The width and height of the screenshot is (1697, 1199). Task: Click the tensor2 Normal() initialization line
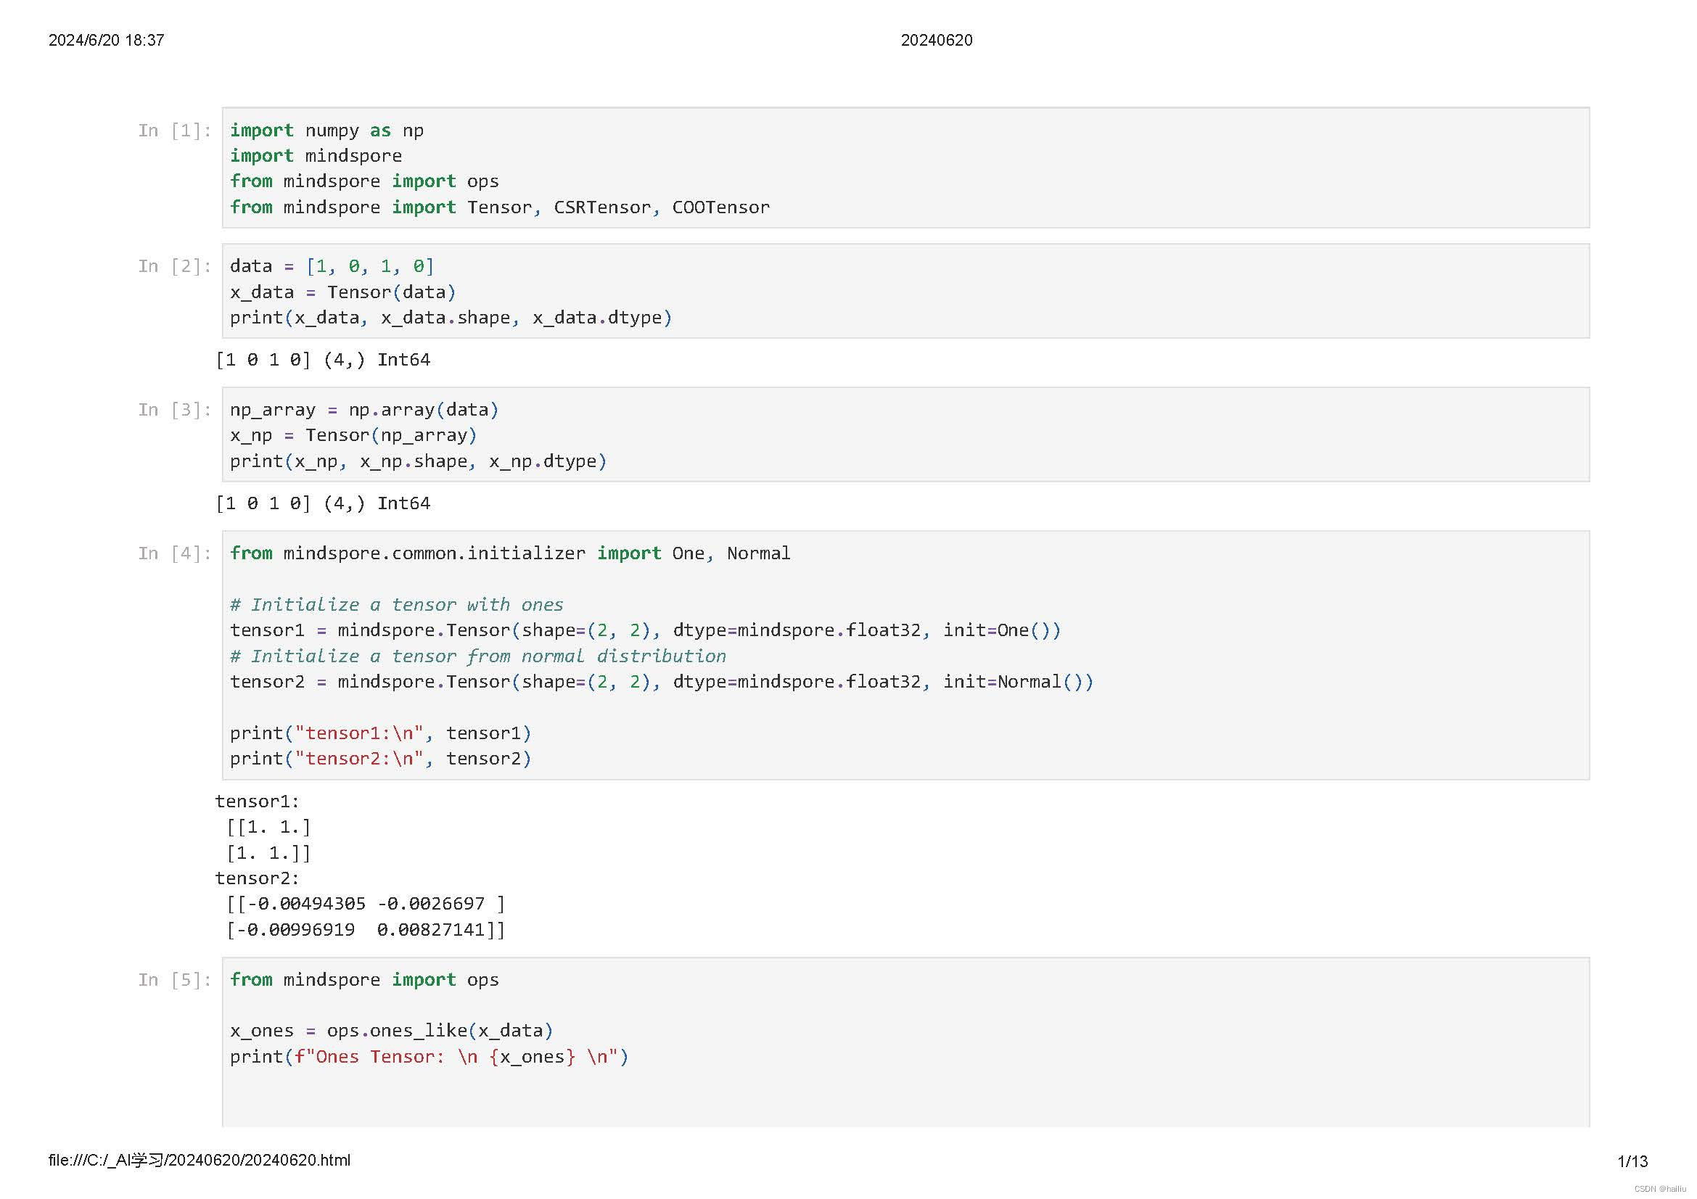click(x=661, y=681)
